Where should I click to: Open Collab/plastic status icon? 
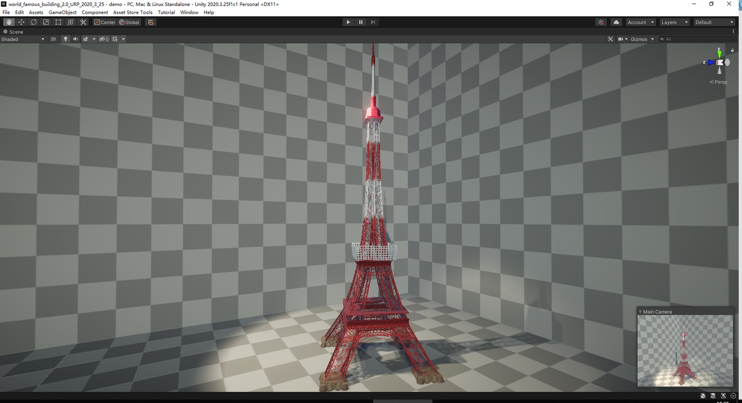(x=601, y=22)
